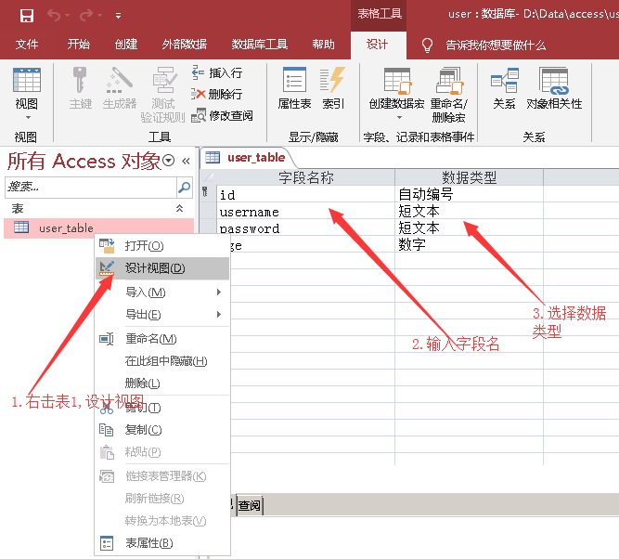
Task: Click 修改查阅 modify lookups
Action: click(222, 115)
